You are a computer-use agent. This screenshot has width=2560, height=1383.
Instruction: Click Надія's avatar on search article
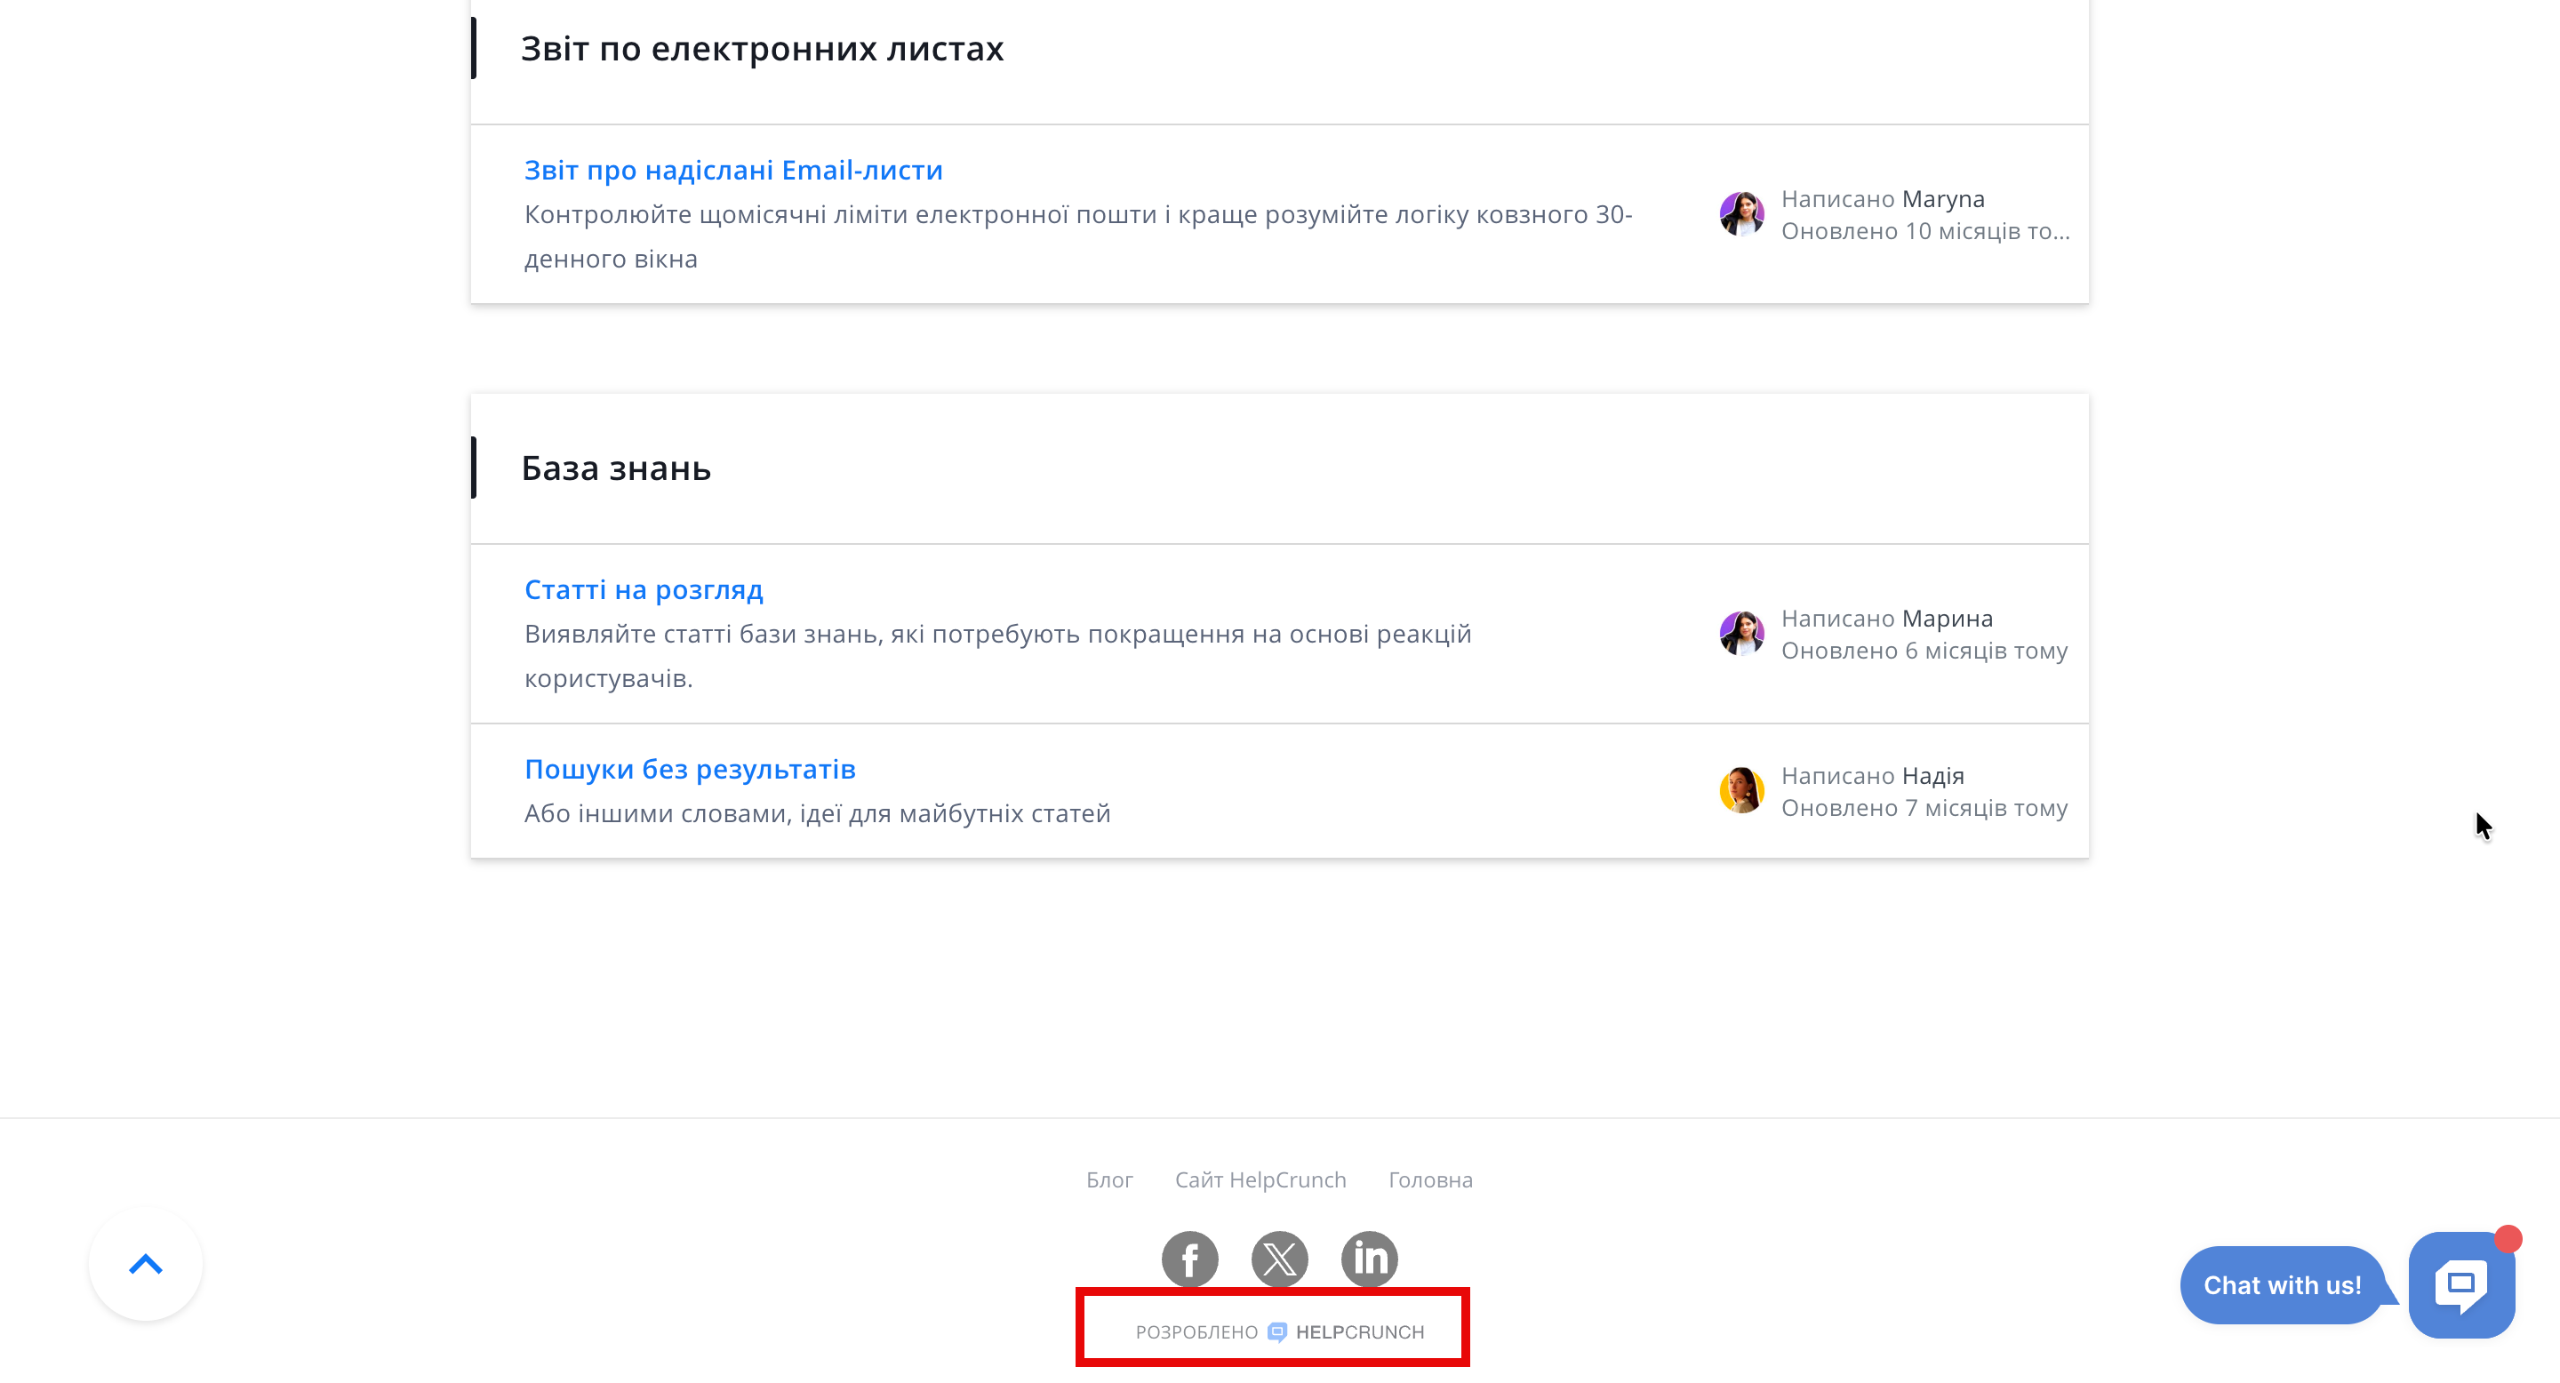point(1741,791)
